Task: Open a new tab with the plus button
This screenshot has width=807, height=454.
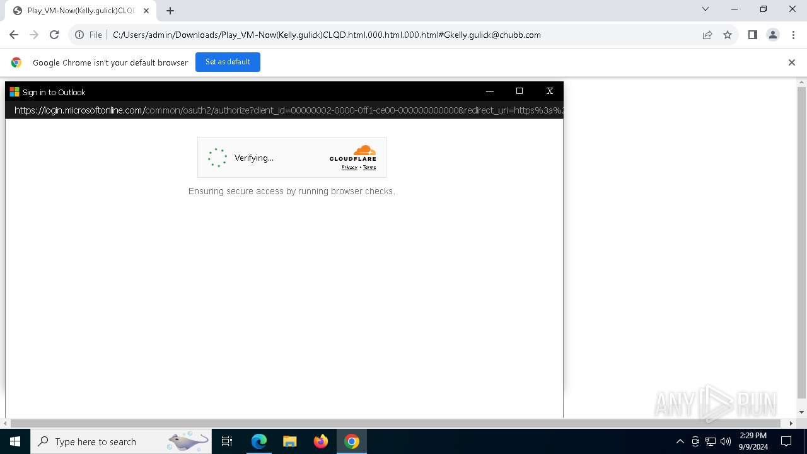Action: pos(170,10)
